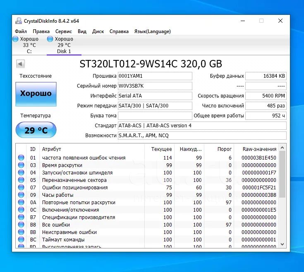The image size is (304, 272).
Task: Click status orb of attribute B7 row
Action: tap(21, 217)
